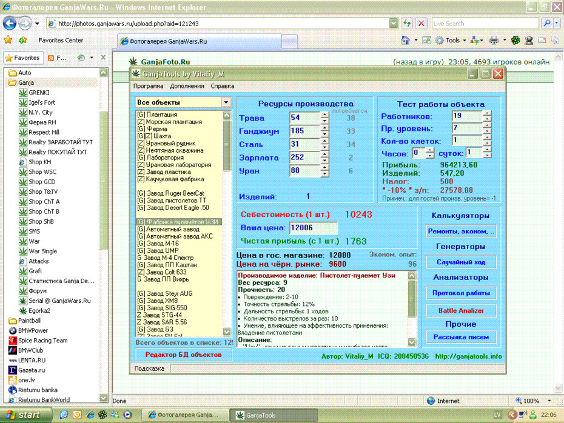Click the Live Search magnifier icon
This screenshot has height=423, width=564.
coord(547,24)
